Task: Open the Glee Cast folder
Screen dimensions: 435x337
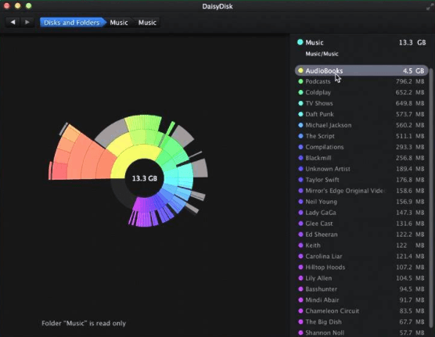Action: point(361,224)
